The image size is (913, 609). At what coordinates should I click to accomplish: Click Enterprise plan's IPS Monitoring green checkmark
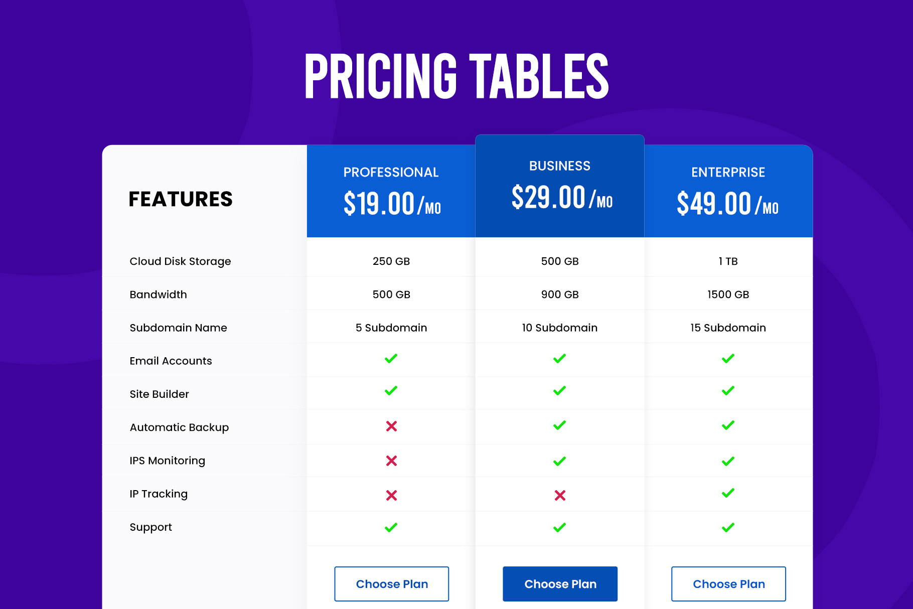pyautogui.click(x=728, y=461)
